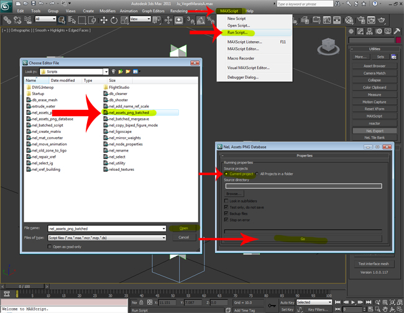Click the Browse button for source directory
Screen dimensions: 404x313
[x=234, y=194]
